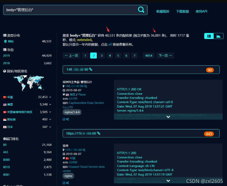Image resolution: width=227 pixels, height=186 pixels.
Task: Go to page 7
Action: [134, 56]
